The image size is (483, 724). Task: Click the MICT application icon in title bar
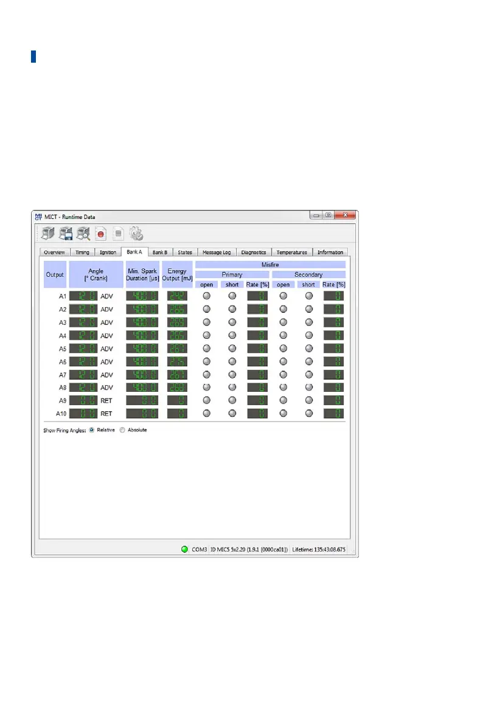[x=38, y=217]
